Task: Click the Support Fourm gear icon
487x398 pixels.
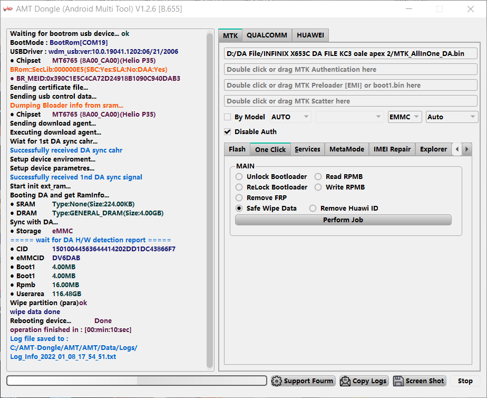Action: tap(276, 381)
